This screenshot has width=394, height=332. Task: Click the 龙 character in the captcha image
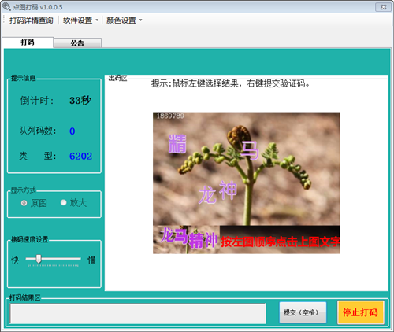point(207,195)
